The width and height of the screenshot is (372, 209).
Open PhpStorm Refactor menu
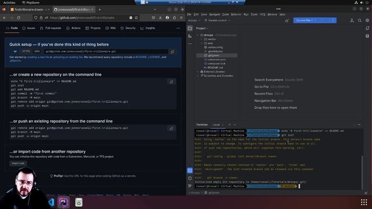tap(236, 15)
